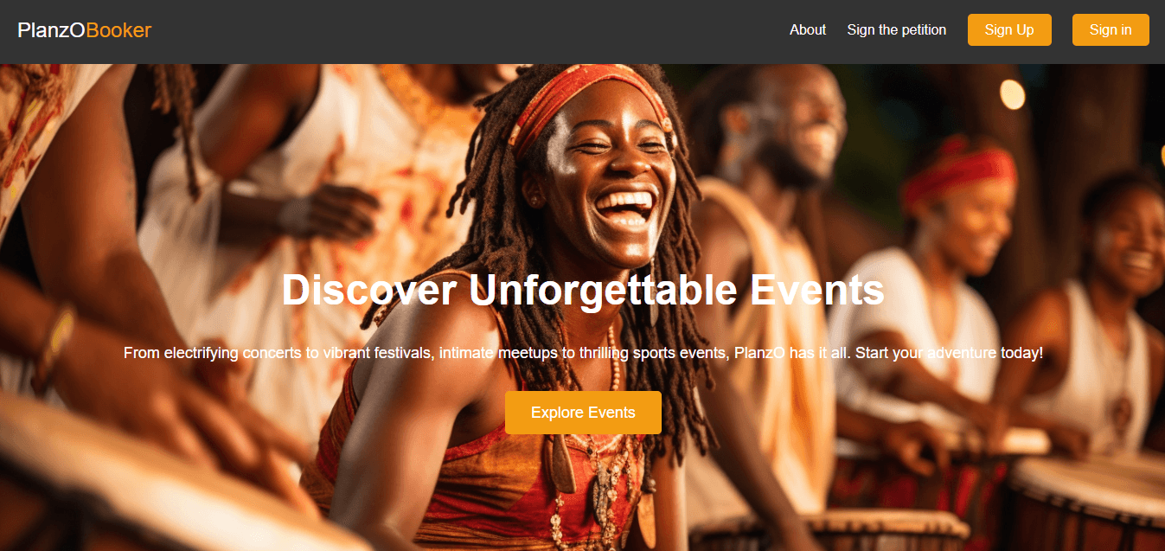Click the subtitle text about electrifying concerts
Viewport: 1165px width, 551px height.
583,353
